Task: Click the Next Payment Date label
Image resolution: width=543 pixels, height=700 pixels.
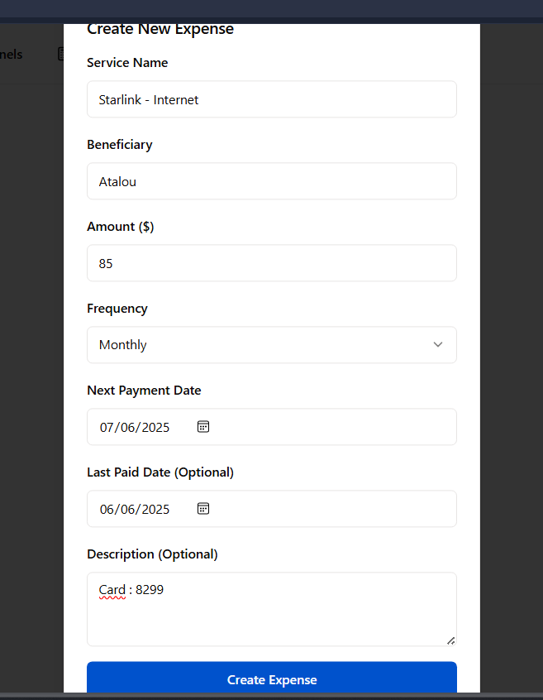Action: pos(144,391)
